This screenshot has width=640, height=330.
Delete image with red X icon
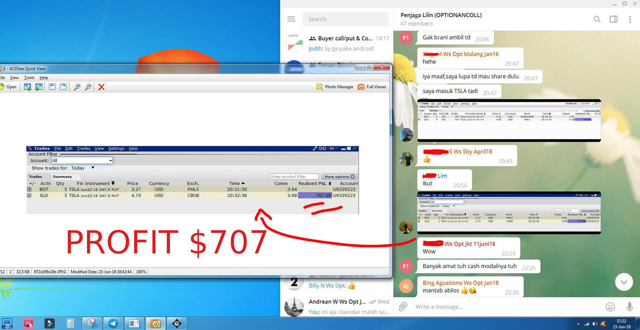[101, 87]
